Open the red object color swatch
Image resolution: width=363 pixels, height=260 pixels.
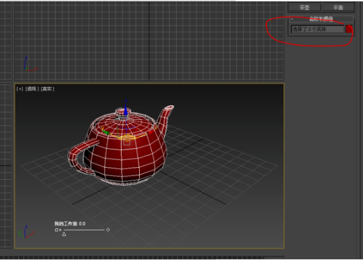point(349,29)
